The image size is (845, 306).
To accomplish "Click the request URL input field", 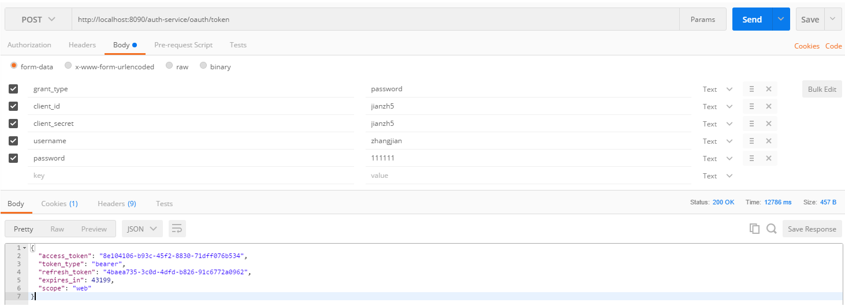I will [375, 19].
